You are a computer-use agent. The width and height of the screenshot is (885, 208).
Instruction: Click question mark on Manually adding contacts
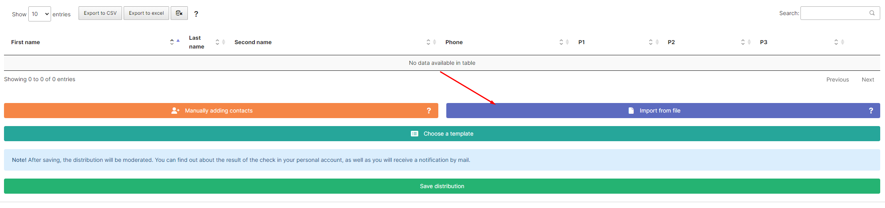429,111
